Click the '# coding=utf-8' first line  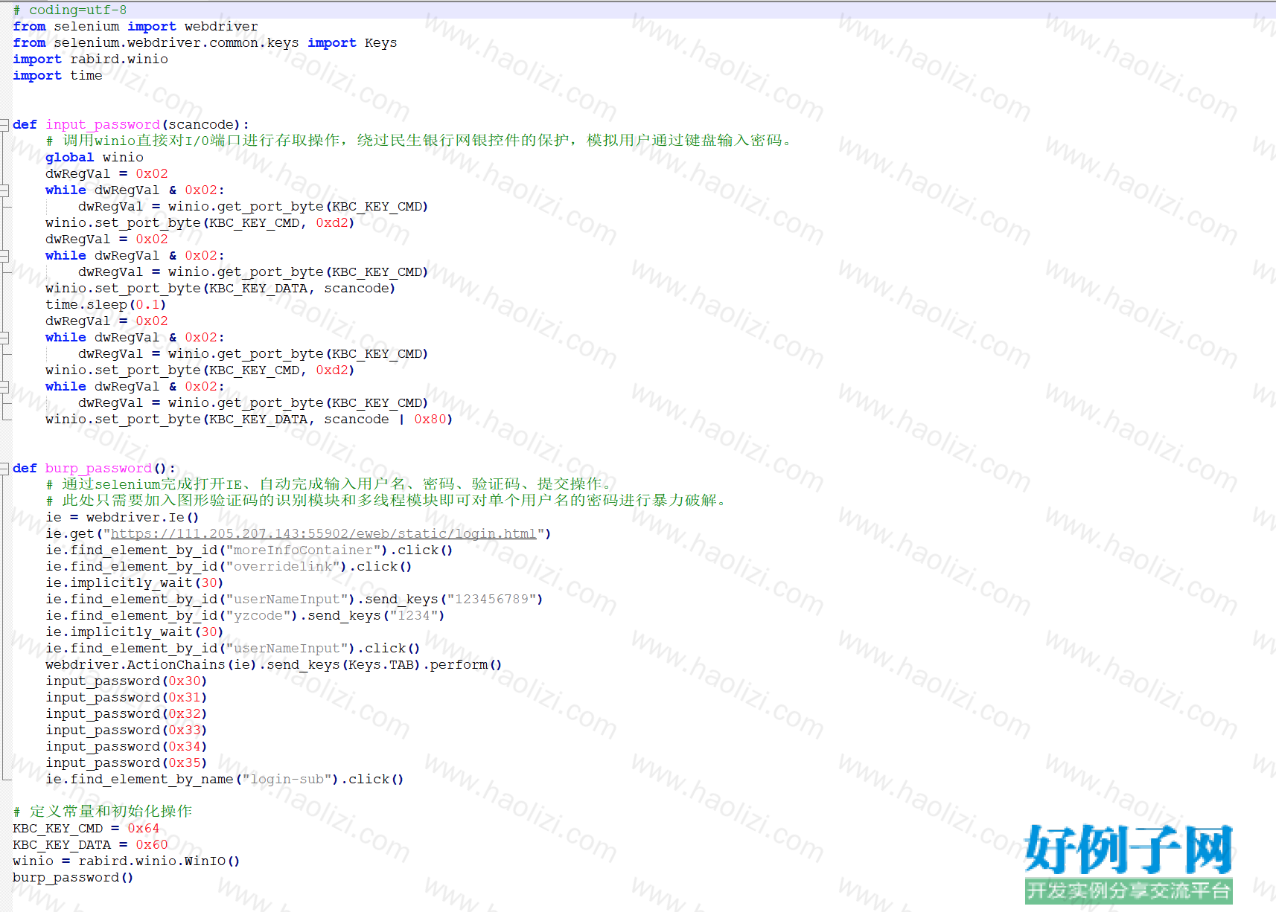(70, 10)
